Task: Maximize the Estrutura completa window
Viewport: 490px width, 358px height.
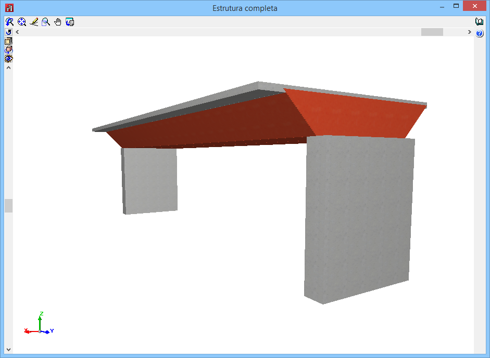Action: (456, 6)
